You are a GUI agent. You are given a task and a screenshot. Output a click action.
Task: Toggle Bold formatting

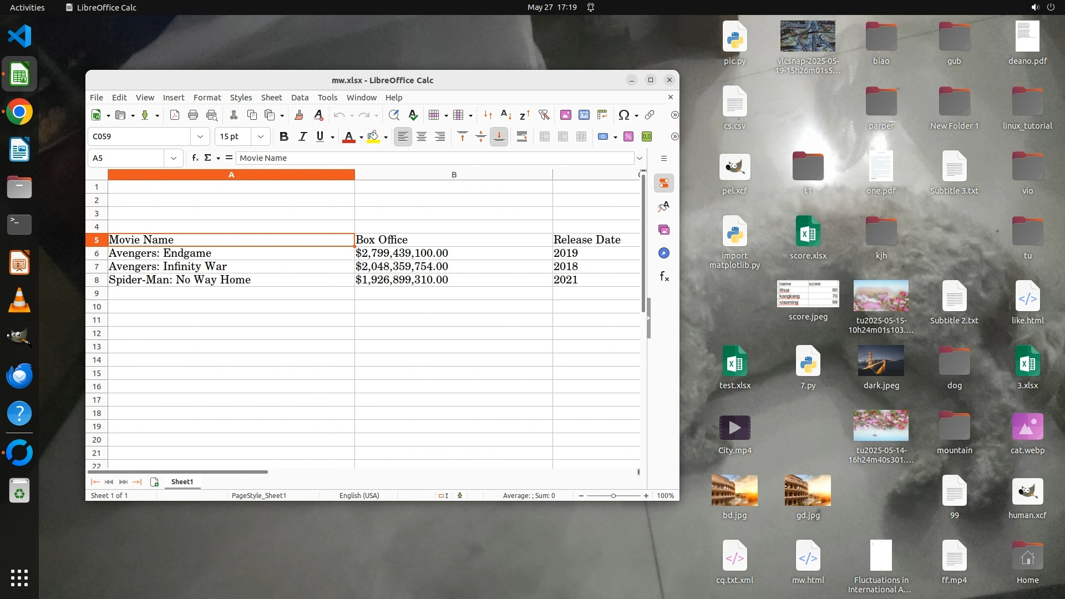(284, 136)
